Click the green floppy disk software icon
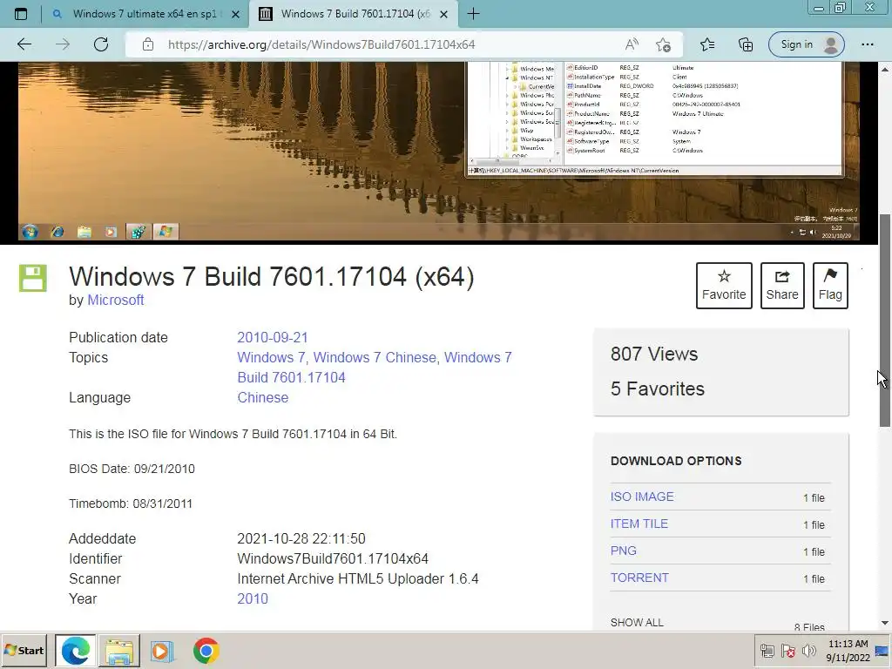Image resolution: width=892 pixels, height=669 pixels. point(32,278)
